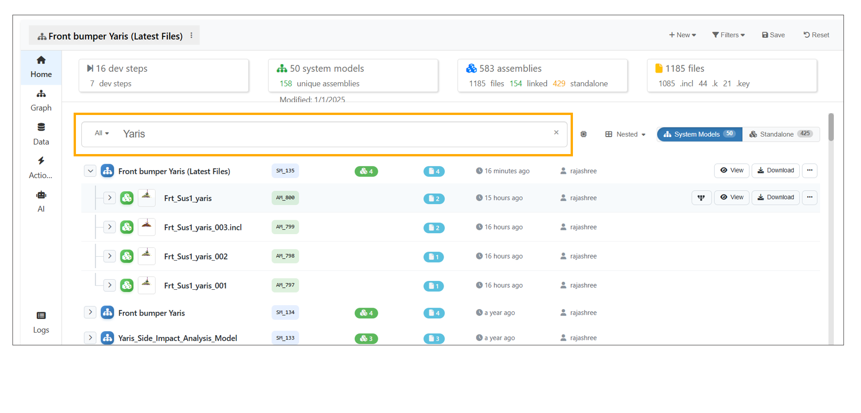View the Front bumper Yaris (Latest Files) model
The image size is (861, 413).
[x=731, y=171]
